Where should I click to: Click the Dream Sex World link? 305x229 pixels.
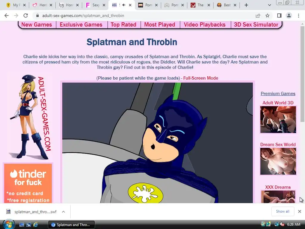pos(278,145)
